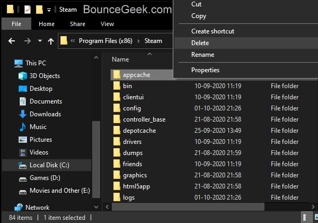Select the friends folder icon
The image size is (318, 223).
pyautogui.click(x=117, y=164)
